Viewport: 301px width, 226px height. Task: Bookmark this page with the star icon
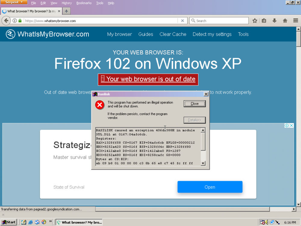click(x=255, y=21)
